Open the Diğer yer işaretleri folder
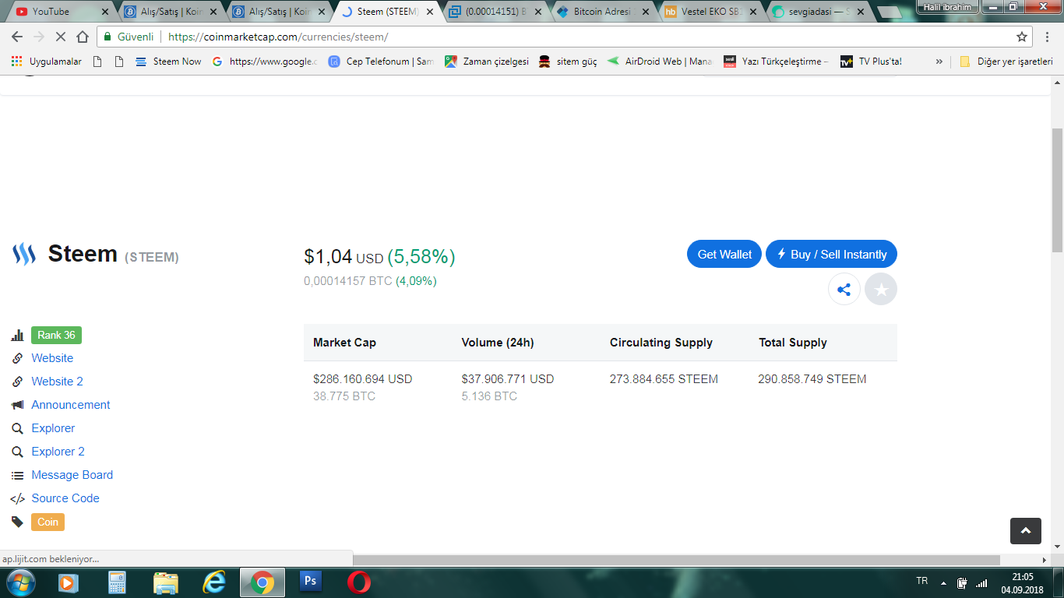 point(1006,62)
